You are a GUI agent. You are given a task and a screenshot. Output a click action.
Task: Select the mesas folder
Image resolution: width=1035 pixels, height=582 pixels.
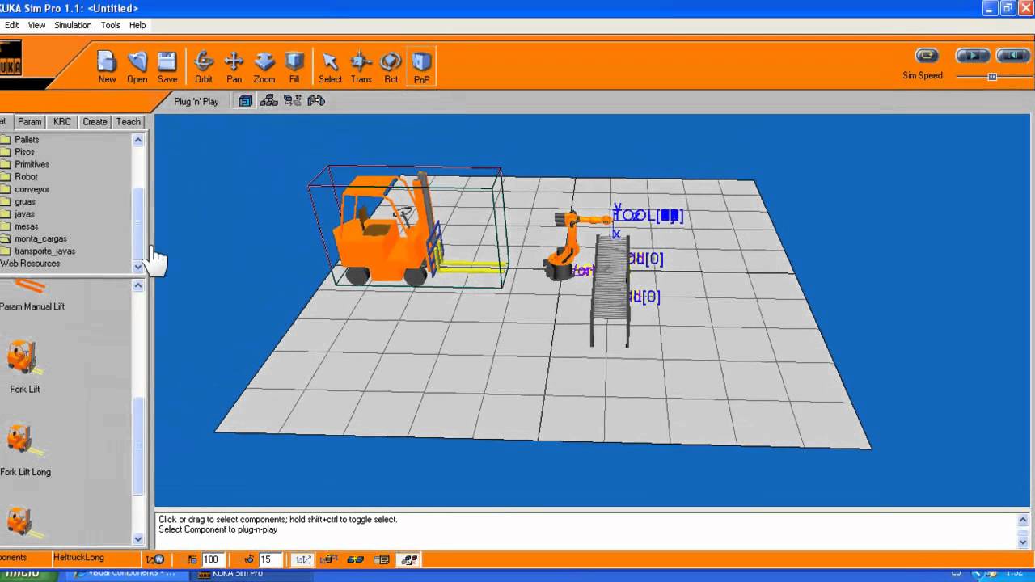coord(26,226)
